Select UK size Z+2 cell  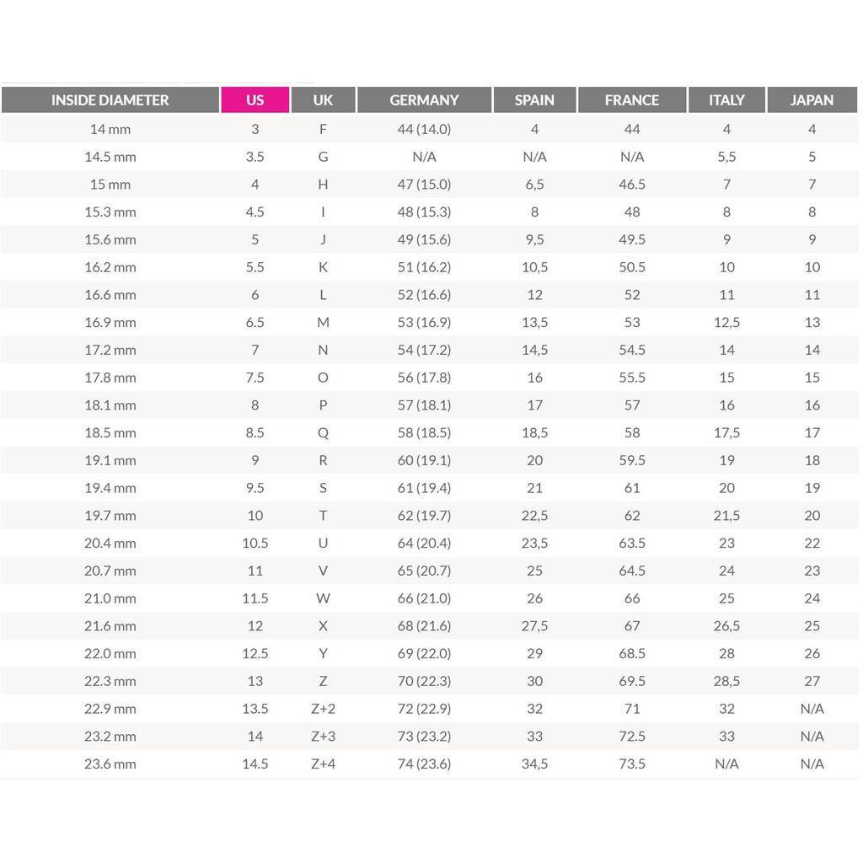(x=323, y=709)
